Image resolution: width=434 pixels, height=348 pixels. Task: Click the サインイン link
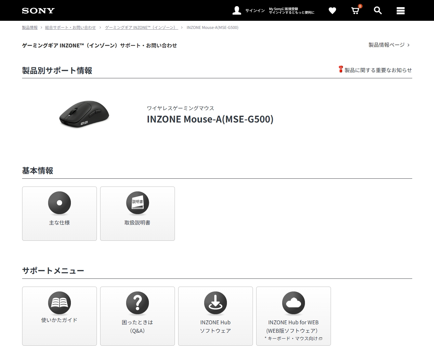(255, 11)
